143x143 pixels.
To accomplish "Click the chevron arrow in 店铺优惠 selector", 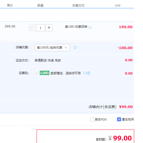I will [x=66, y=47].
